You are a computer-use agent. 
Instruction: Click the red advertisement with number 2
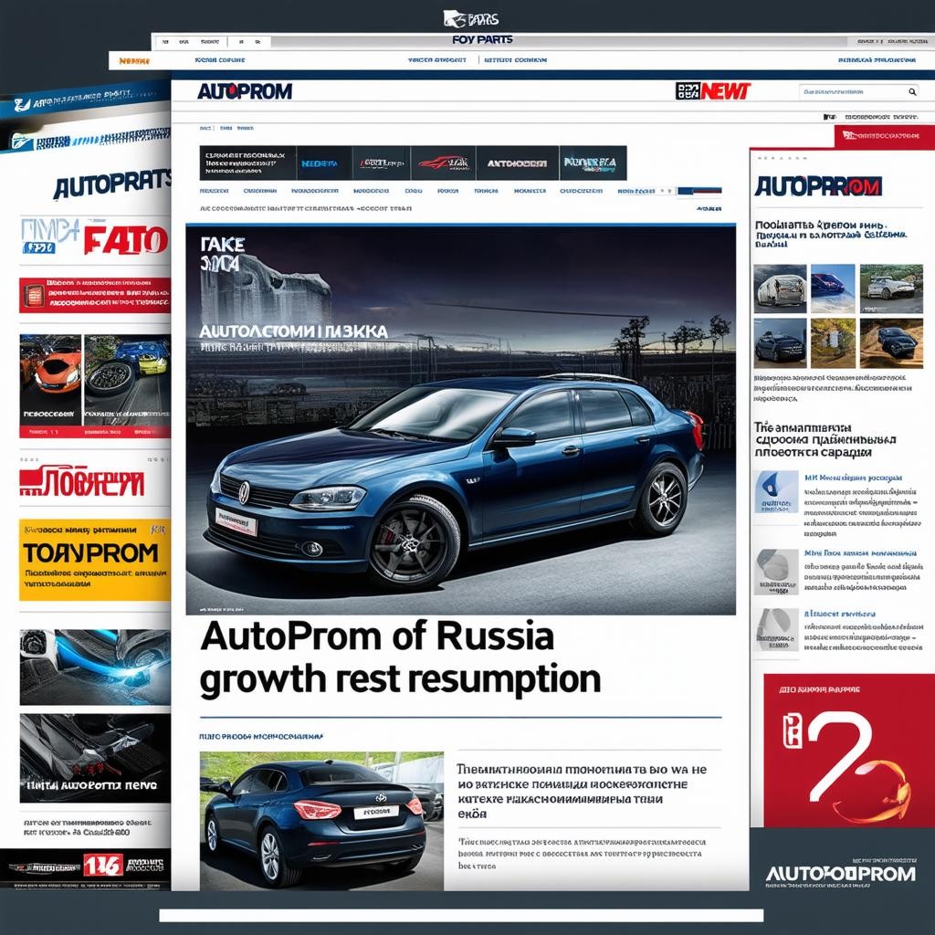click(x=839, y=751)
